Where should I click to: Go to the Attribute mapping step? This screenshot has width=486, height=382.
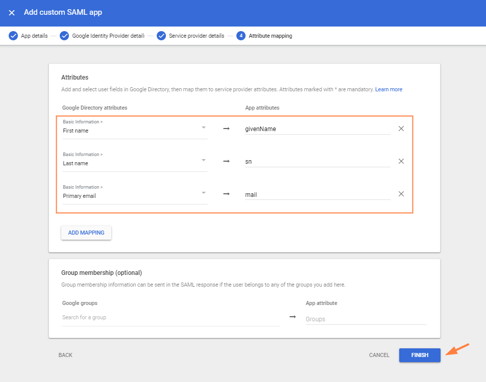[x=270, y=36]
